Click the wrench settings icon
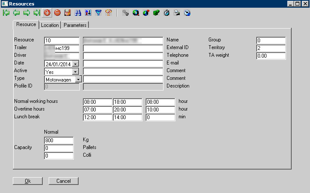 (x=126, y=13)
